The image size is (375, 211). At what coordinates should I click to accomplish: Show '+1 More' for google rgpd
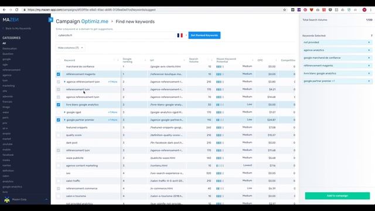pos(112,112)
